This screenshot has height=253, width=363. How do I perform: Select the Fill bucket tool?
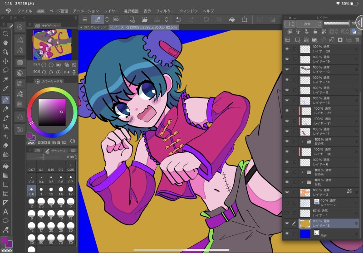[5, 166]
